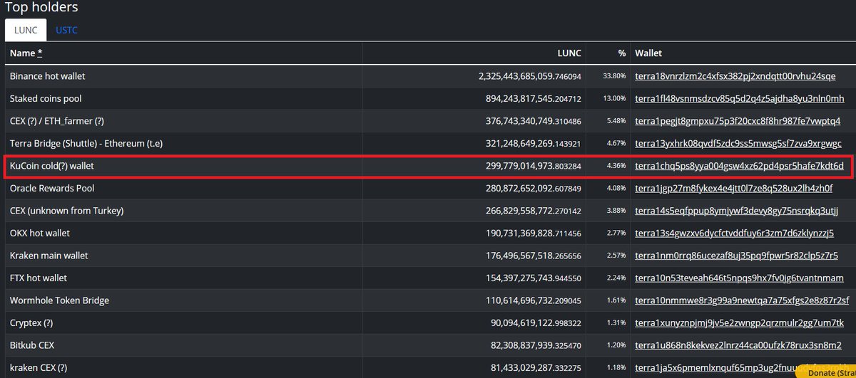Open KuCoin cold wallet address link
Viewport: 856px width, 378px height.
pyautogui.click(x=739, y=166)
